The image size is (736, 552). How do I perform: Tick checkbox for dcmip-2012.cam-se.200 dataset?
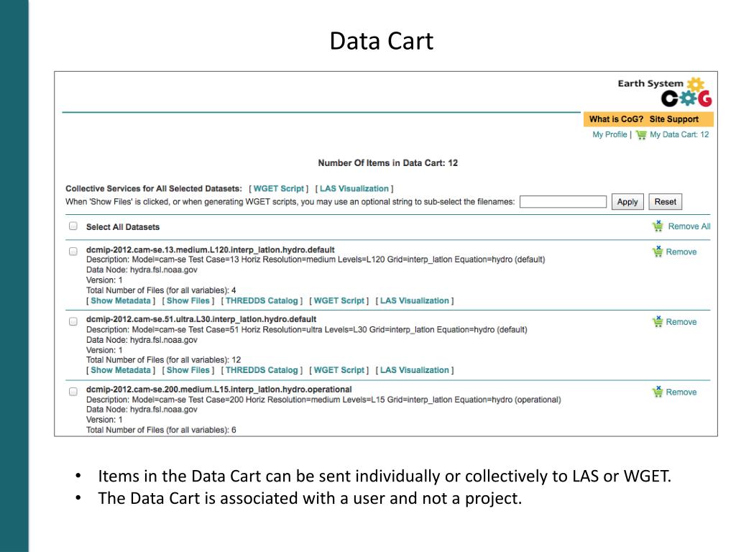[73, 392]
